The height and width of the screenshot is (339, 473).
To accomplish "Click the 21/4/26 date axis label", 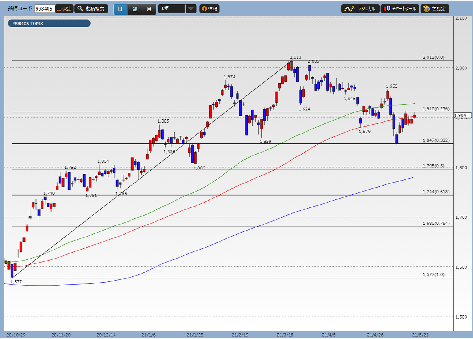I will coord(375,335).
